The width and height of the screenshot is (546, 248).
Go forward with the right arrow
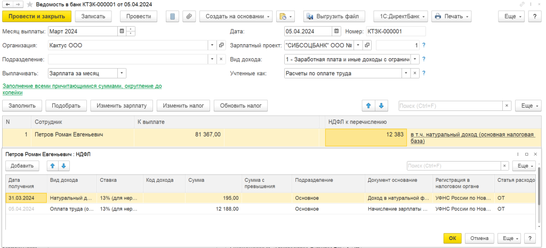point(18,4)
